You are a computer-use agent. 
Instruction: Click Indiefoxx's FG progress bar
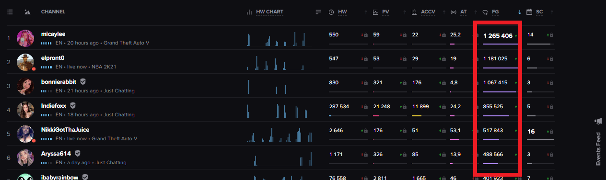point(501,115)
